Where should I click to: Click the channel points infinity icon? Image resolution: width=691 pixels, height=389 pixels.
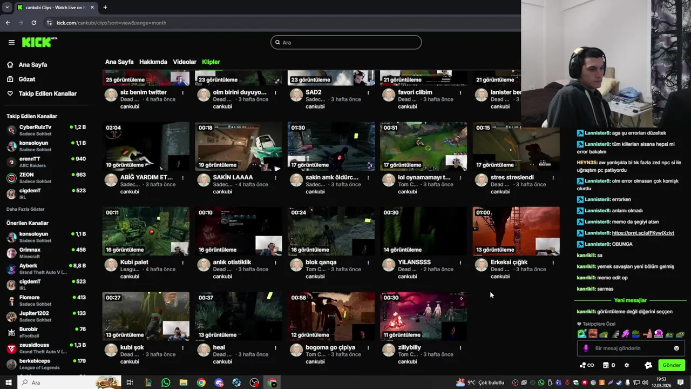pos(587,365)
